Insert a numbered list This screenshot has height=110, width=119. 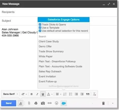click(x=65, y=94)
